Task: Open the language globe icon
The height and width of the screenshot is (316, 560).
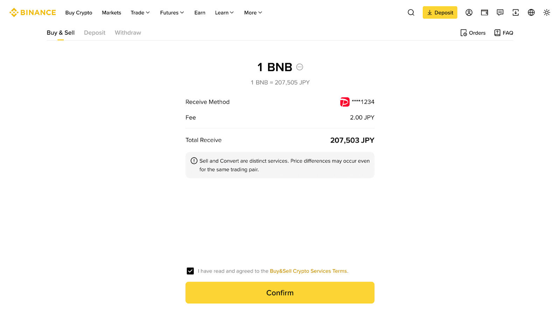Action: (531, 13)
